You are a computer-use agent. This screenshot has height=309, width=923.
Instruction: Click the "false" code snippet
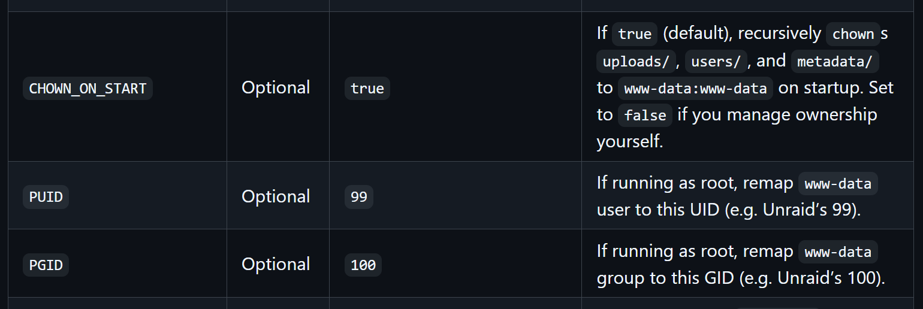645,116
